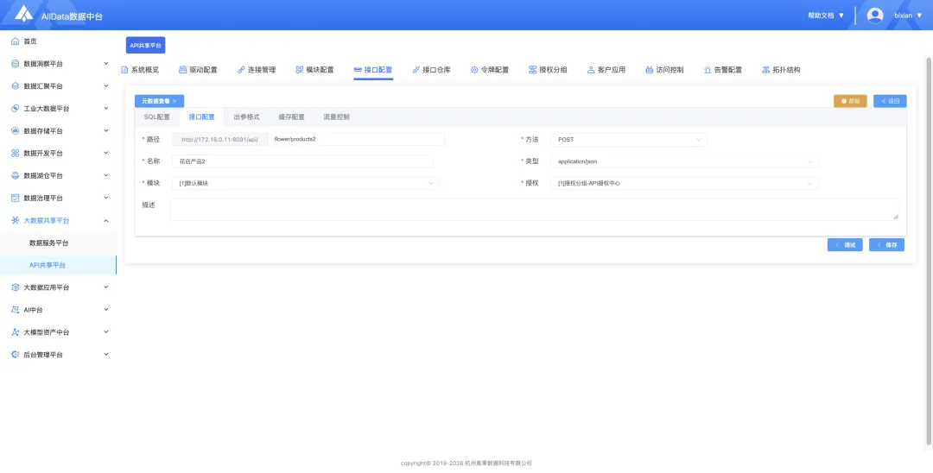The image size is (933, 473).
Task: Click the 授权分组 icon
Action: [532, 70]
